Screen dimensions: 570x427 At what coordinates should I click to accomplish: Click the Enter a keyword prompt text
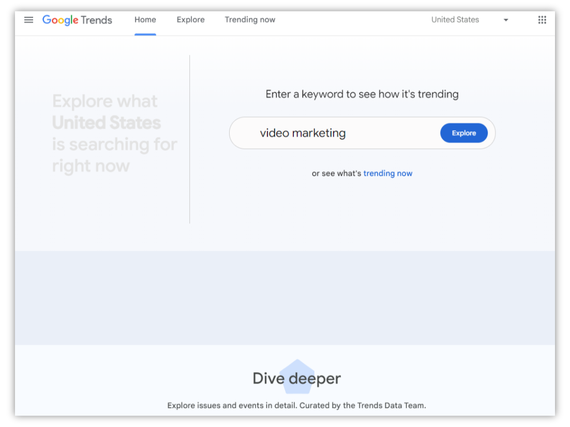(362, 94)
